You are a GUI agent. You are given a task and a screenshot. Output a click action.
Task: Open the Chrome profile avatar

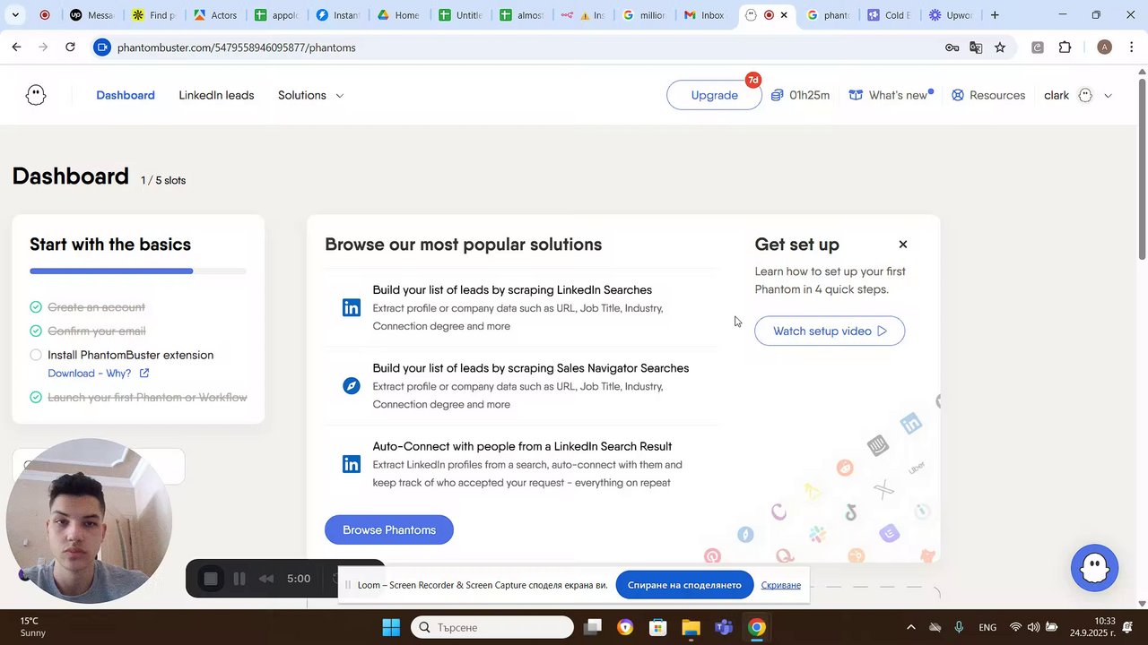(1105, 47)
